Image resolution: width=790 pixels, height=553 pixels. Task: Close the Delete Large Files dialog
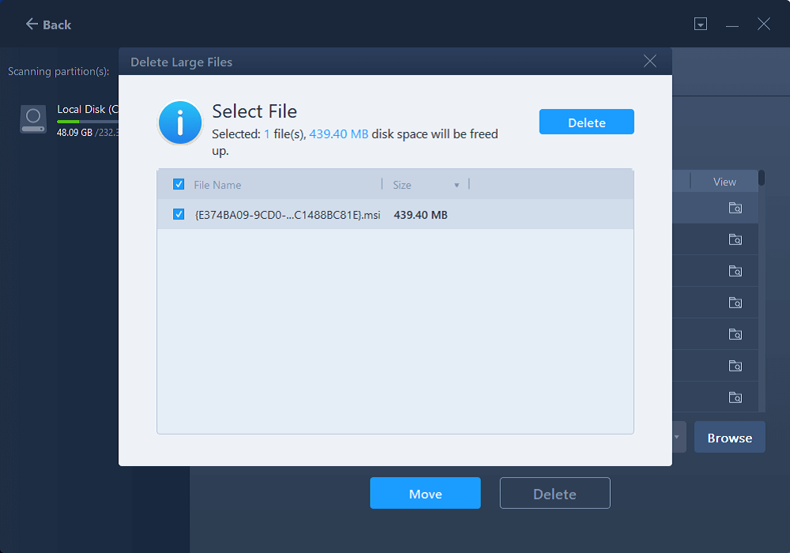[x=650, y=62]
